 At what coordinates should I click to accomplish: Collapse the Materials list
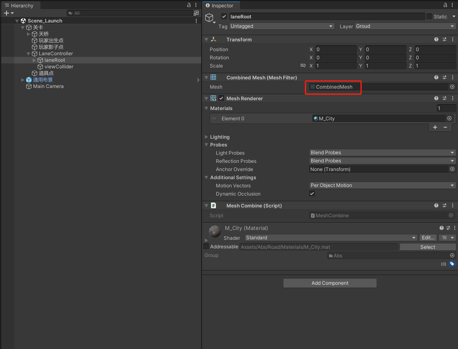pos(206,108)
